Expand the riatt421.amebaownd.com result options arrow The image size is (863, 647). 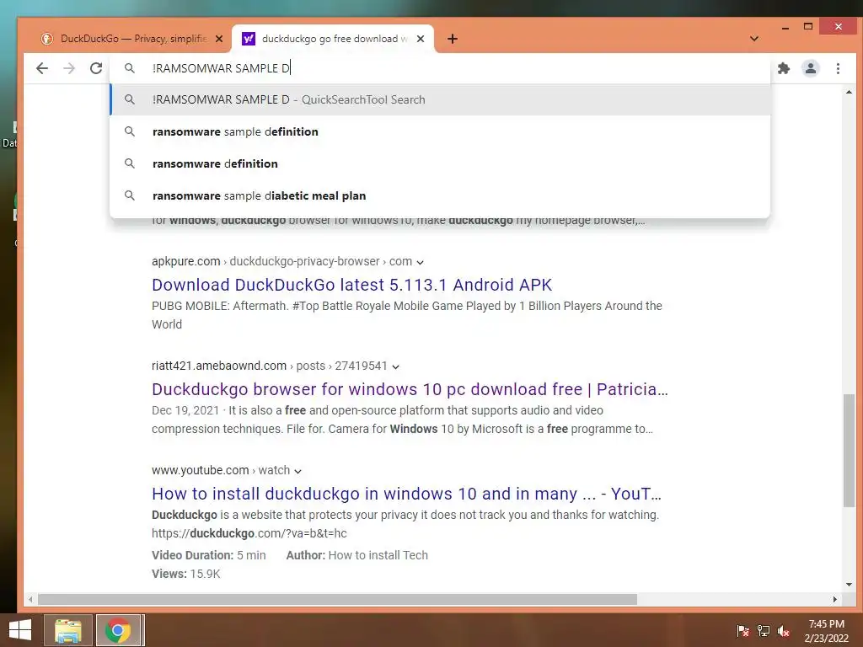(x=395, y=367)
